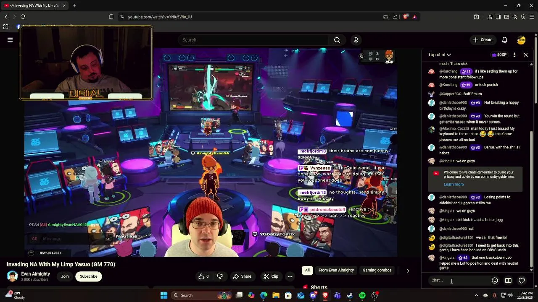The image size is (538, 302).
Task: Dislike the video with thumbs-down button
Action: 220,276
